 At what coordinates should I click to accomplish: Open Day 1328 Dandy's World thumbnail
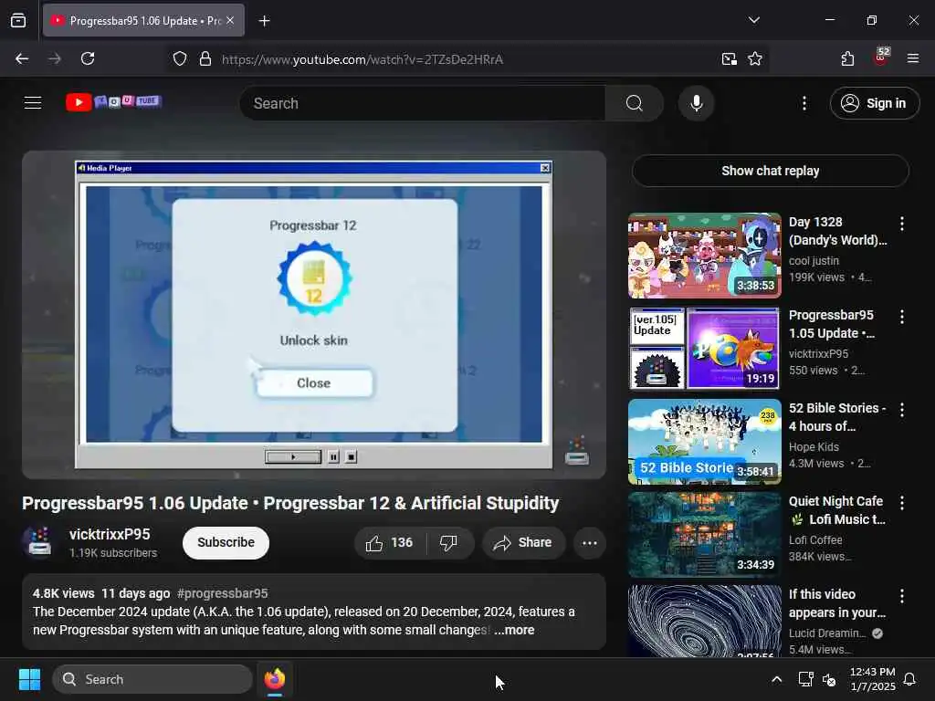click(704, 256)
